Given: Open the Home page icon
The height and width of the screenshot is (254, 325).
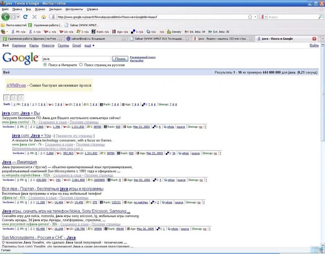Looking at the screenshot, I should coord(43,17).
